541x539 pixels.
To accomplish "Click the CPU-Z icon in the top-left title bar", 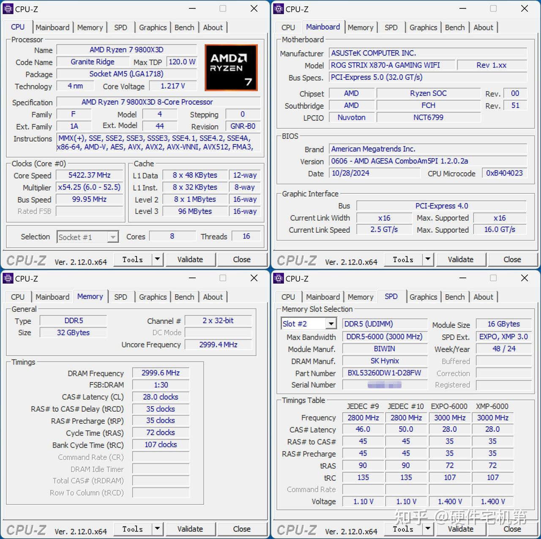I will pos(8,8).
